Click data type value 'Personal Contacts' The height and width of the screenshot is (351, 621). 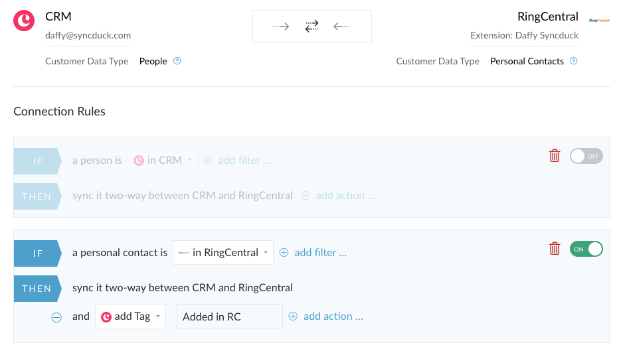point(527,61)
